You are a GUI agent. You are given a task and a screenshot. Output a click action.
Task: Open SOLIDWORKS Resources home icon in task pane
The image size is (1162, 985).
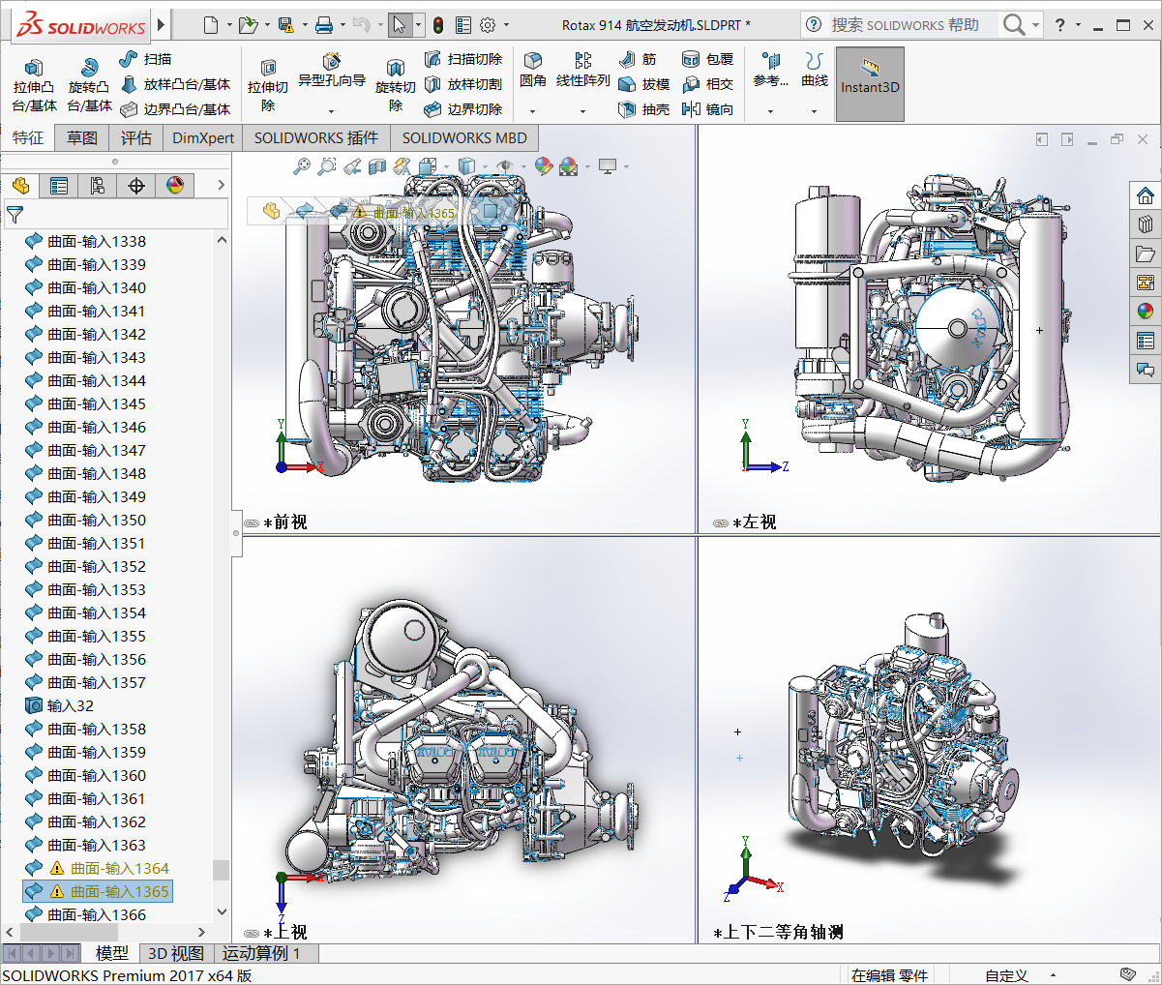click(x=1146, y=196)
